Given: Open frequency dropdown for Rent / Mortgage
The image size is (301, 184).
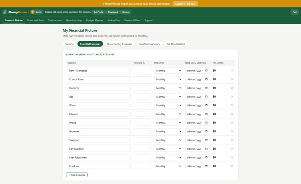Looking at the screenshot, I should (168, 71).
